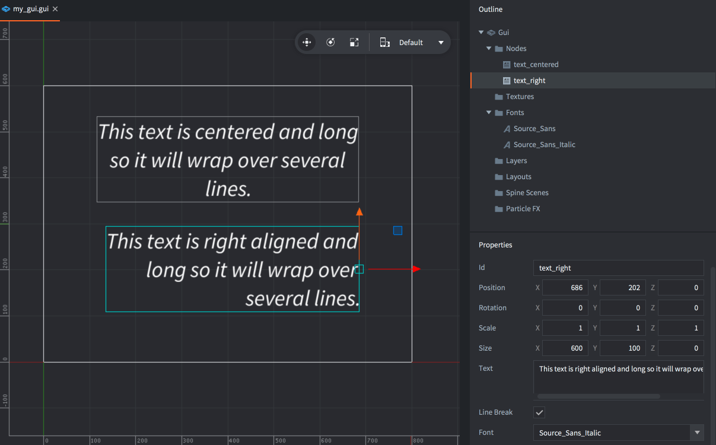Select the Move tool in viewport toolbar
The width and height of the screenshot is (716, 445).
[x=307, y=42]
